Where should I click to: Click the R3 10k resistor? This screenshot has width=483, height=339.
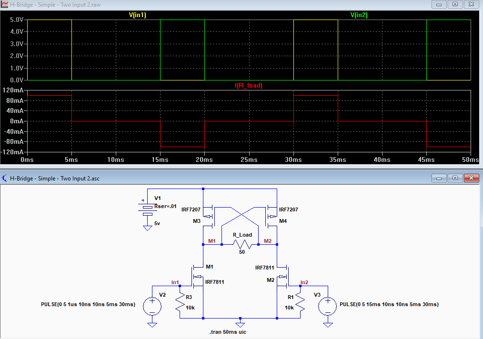pyautogui.click(x=180, y=303)
